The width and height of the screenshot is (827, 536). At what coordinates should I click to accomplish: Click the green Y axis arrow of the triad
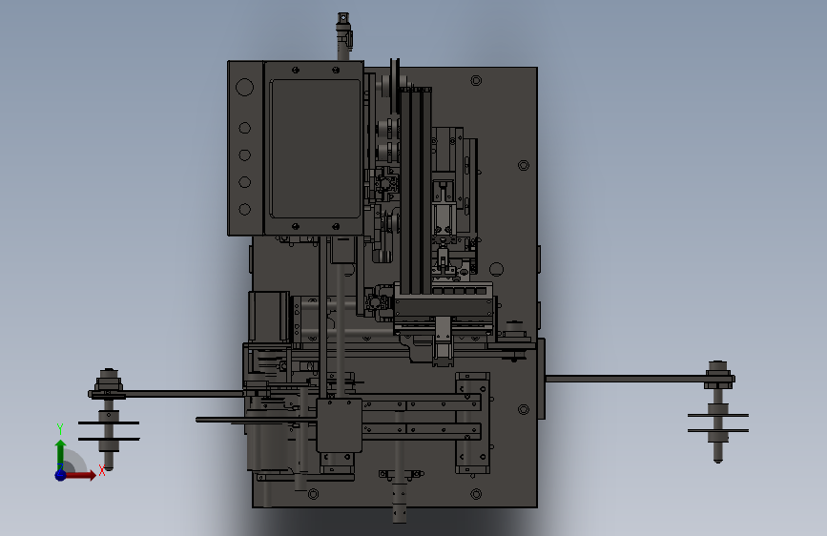[60, 451]
